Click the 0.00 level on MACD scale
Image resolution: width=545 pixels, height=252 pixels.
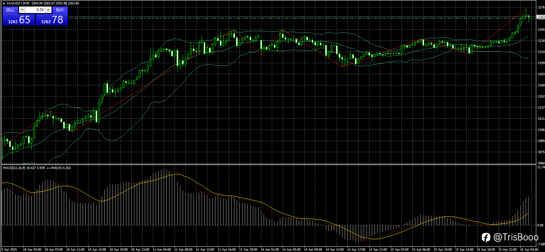pyautogui.click(x=541, y=225)
